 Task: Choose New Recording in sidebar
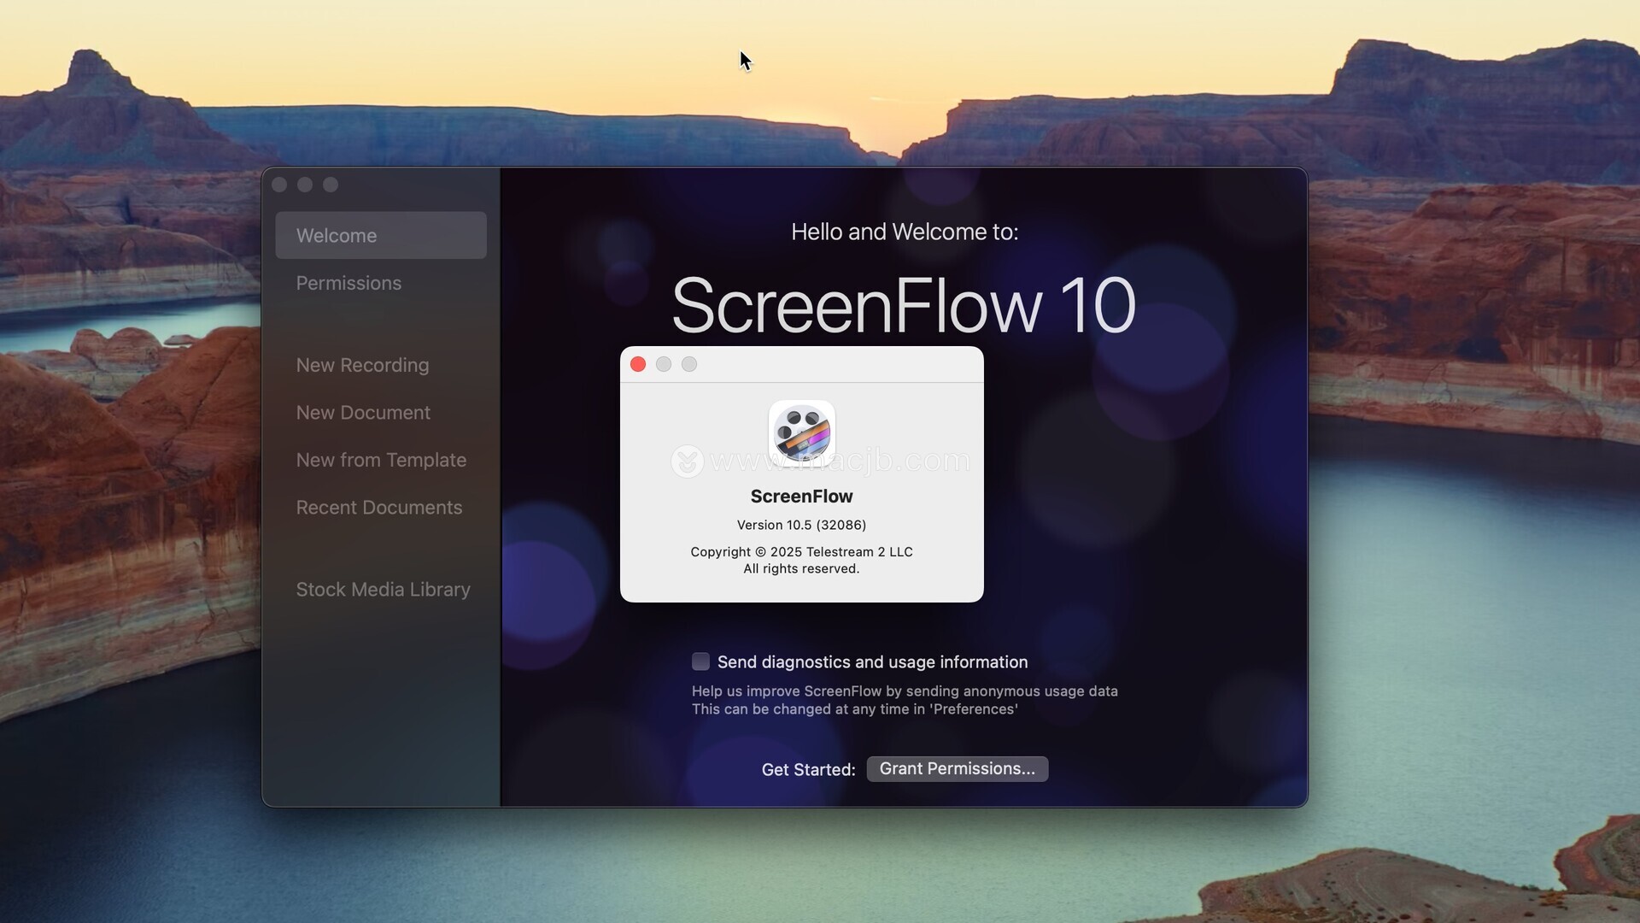(362, 365)
